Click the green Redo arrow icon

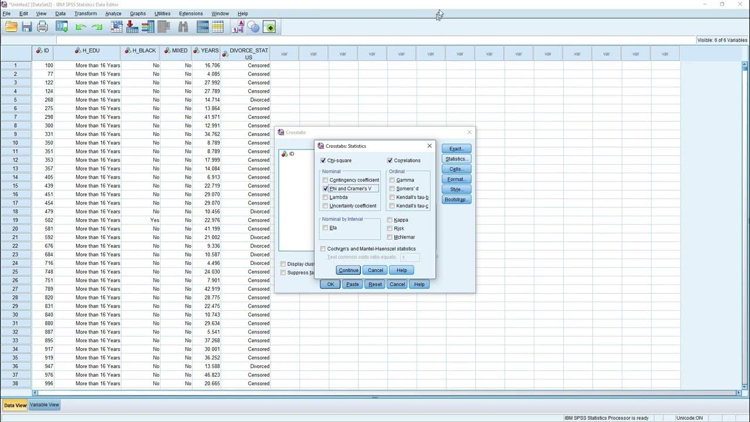pos(97,27)
